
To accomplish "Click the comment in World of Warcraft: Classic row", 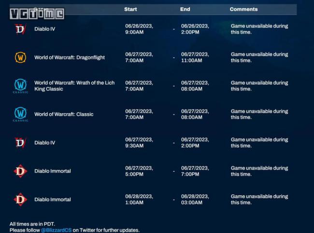I will click(259, 114).
